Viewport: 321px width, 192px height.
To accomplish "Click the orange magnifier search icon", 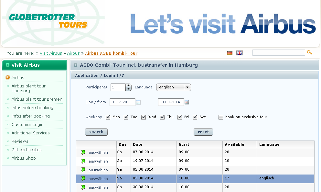I will coord(310,52).
